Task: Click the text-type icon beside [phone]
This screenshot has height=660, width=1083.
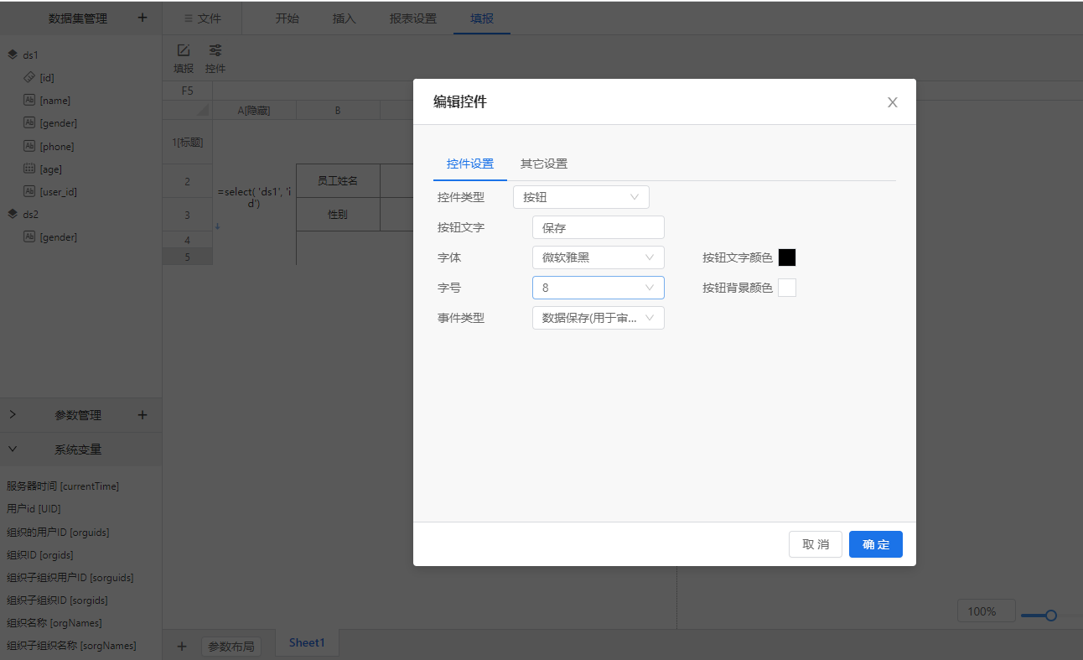Action: tap(29, 146)
